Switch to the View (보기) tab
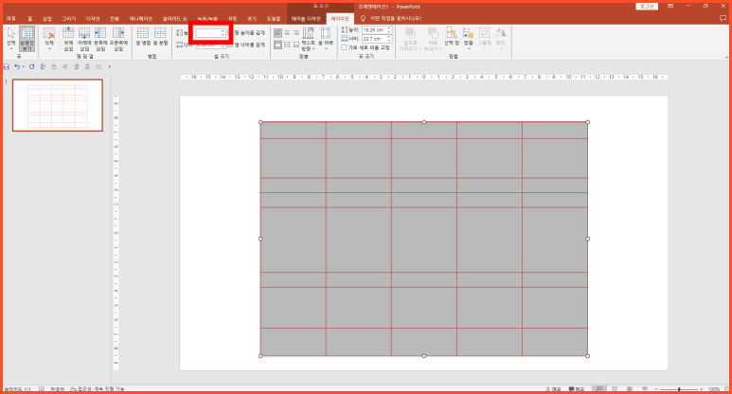Screen dimensions: 732x394 252,19
